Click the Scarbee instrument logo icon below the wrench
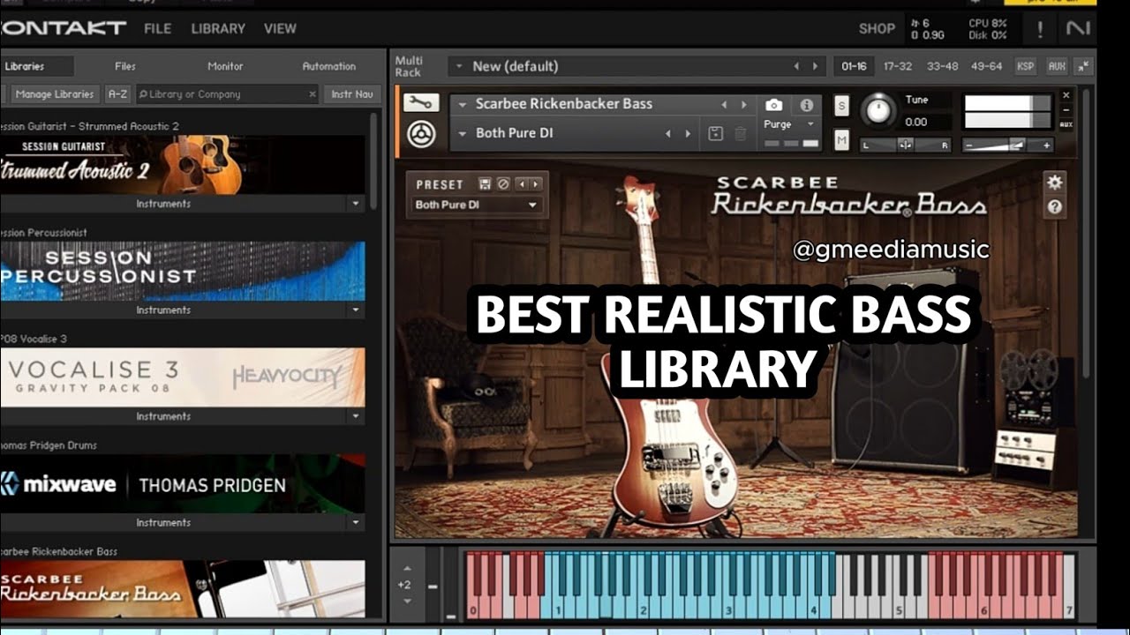 click(x=421, y=134)
